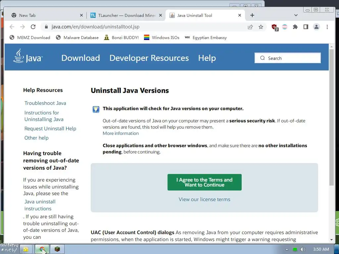
Task: Click the 3:50 AM taskbar clock
Action: [x=321, y=249]
